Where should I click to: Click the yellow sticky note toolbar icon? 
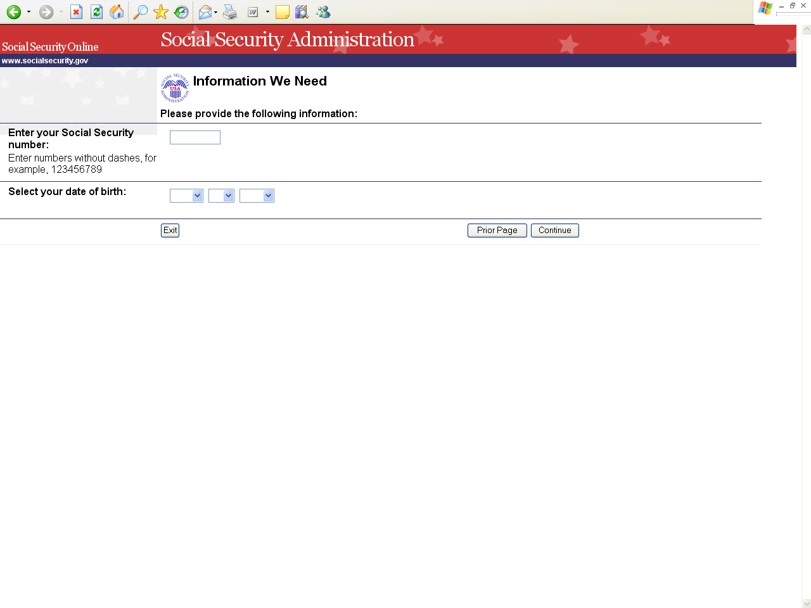pyautogui.click(x=283, y=12)
